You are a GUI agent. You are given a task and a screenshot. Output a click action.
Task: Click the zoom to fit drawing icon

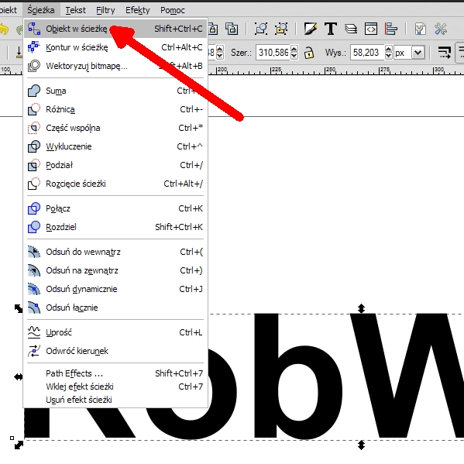coord(281,29)
